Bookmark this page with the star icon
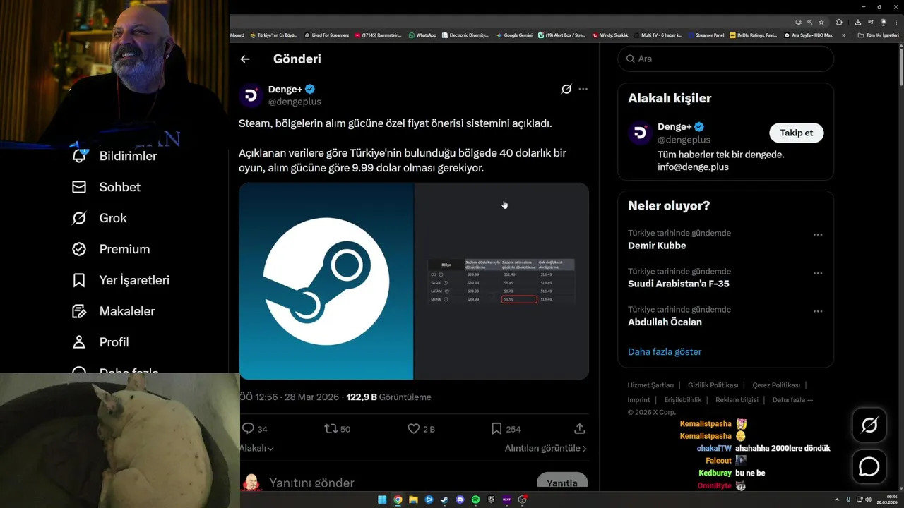The image size is (904, 508). click(821, 23)
